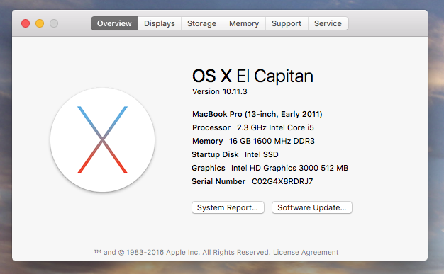Click the 2.3 GHz Intel Core i5 value
This screenshot has height=274, width=444.
275,127
